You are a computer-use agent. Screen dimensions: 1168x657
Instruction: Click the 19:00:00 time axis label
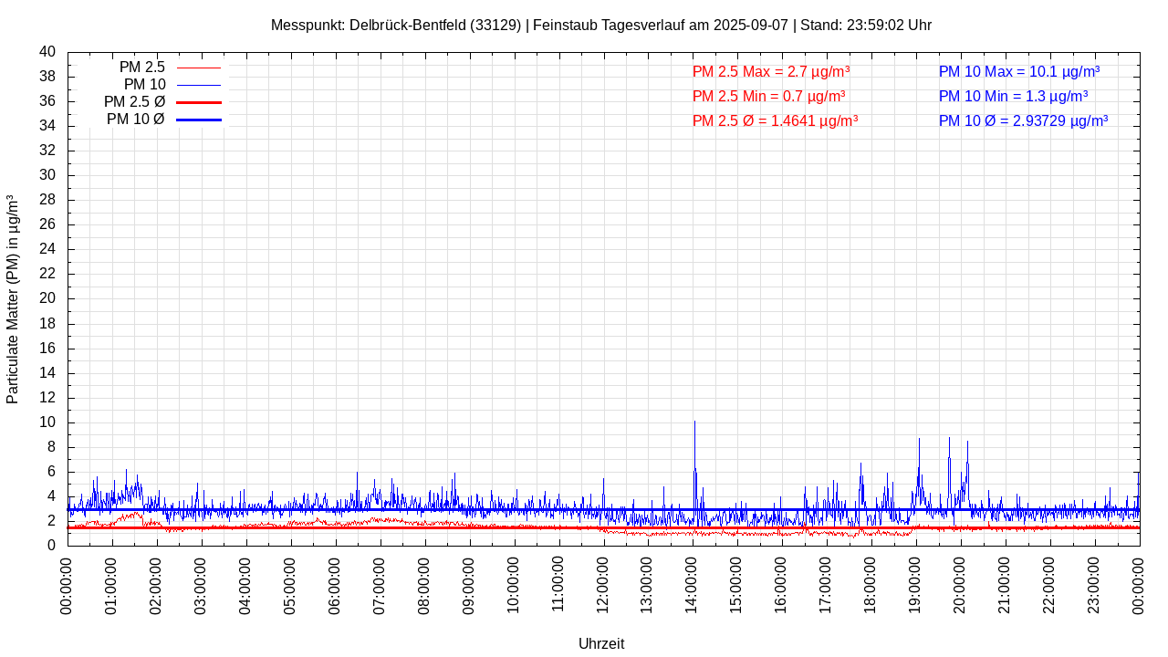915,585
